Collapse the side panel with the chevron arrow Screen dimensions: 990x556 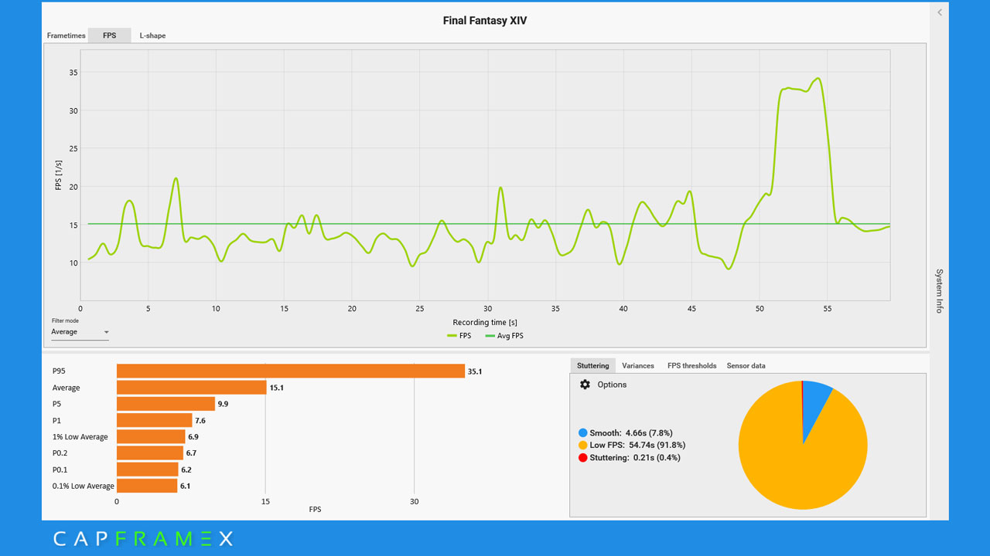tap(940, 12)
